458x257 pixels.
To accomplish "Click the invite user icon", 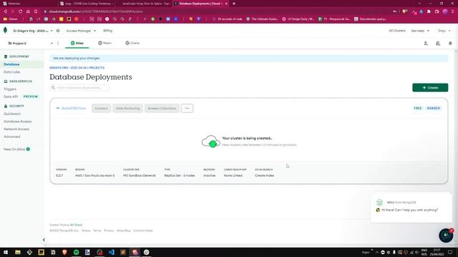I will click(426, 44).
